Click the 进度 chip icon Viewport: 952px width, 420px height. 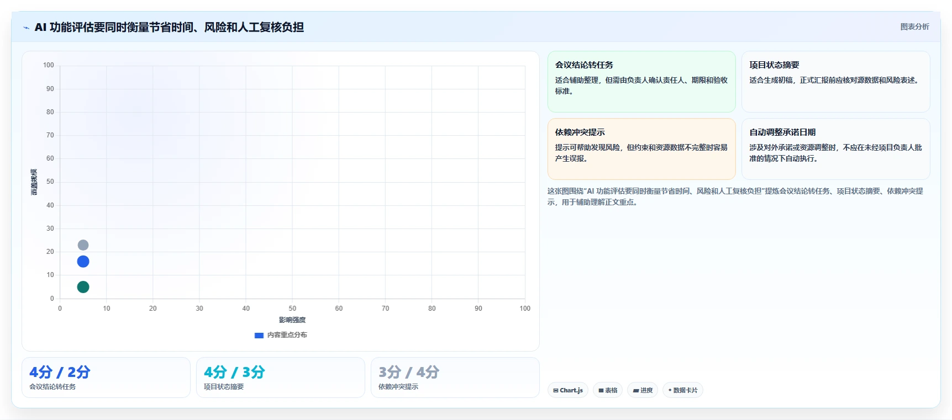click(636, 390)
